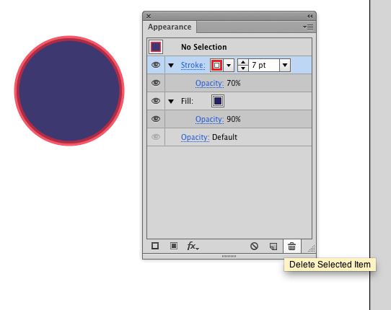The height and width of the screenshot is (310, 391).
Task: Hide the Stroke row visibility eye
Action: (156, 65)
